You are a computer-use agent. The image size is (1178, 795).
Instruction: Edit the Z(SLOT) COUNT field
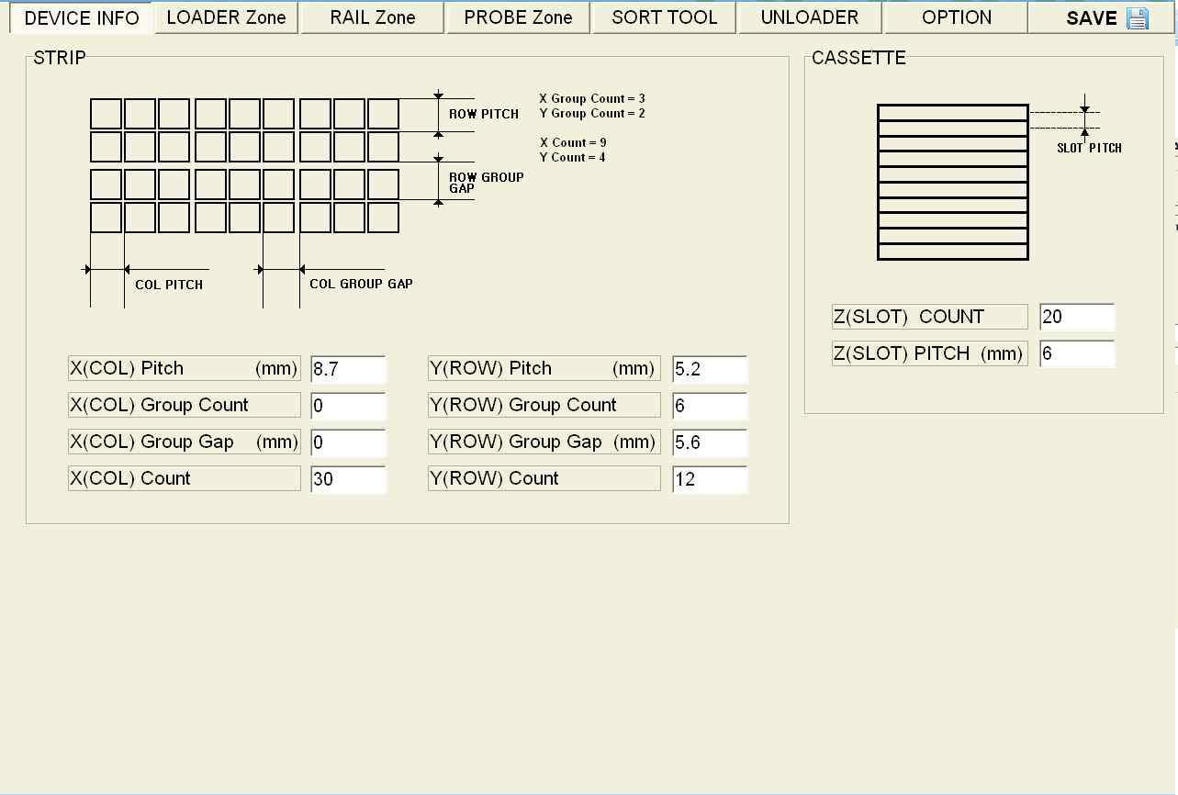(x=1077, y=318)
